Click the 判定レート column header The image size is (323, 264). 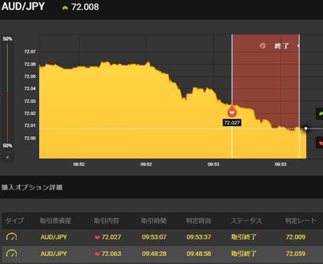pyautogui.click(x=301, y=221)
